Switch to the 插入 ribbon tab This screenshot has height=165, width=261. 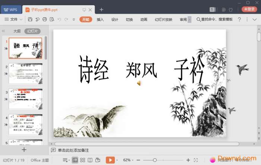click(100, 19)
